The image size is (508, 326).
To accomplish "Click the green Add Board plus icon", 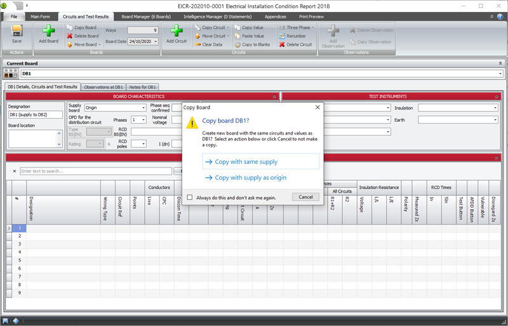I will click(49, 30).
